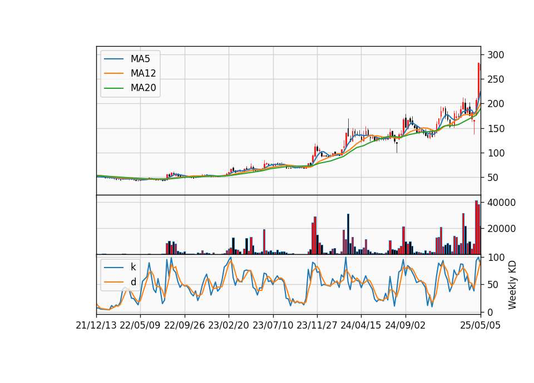Screen dimensions: 534x383
Task: Click the MA5 legend label
Action: pyautogui.click(x=140, y=59)
